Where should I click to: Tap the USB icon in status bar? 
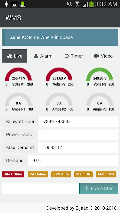[6, 4]
